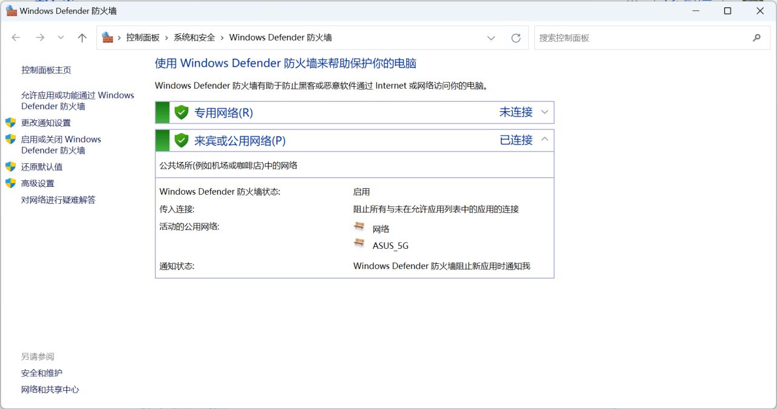The width and height of the screenshot is (777, 409).
Task: Open 安全和维护 link
Action: (42, 373)
